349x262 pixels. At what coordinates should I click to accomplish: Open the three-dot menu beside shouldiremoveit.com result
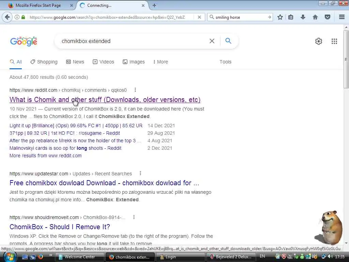tap(134, 217)
